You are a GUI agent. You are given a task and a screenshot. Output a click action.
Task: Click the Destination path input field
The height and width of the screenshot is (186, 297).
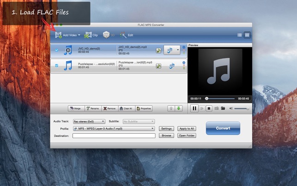[x=114, y=136]
